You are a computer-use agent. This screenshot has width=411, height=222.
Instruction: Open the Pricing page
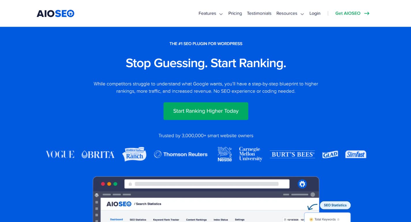(x=235, y=13)
